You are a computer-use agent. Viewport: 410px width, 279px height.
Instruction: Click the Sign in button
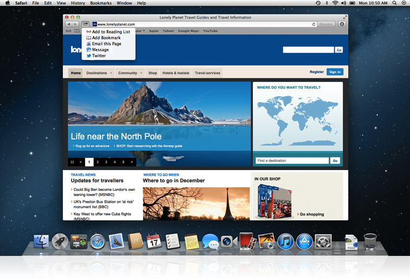click(x=335, y=72)
